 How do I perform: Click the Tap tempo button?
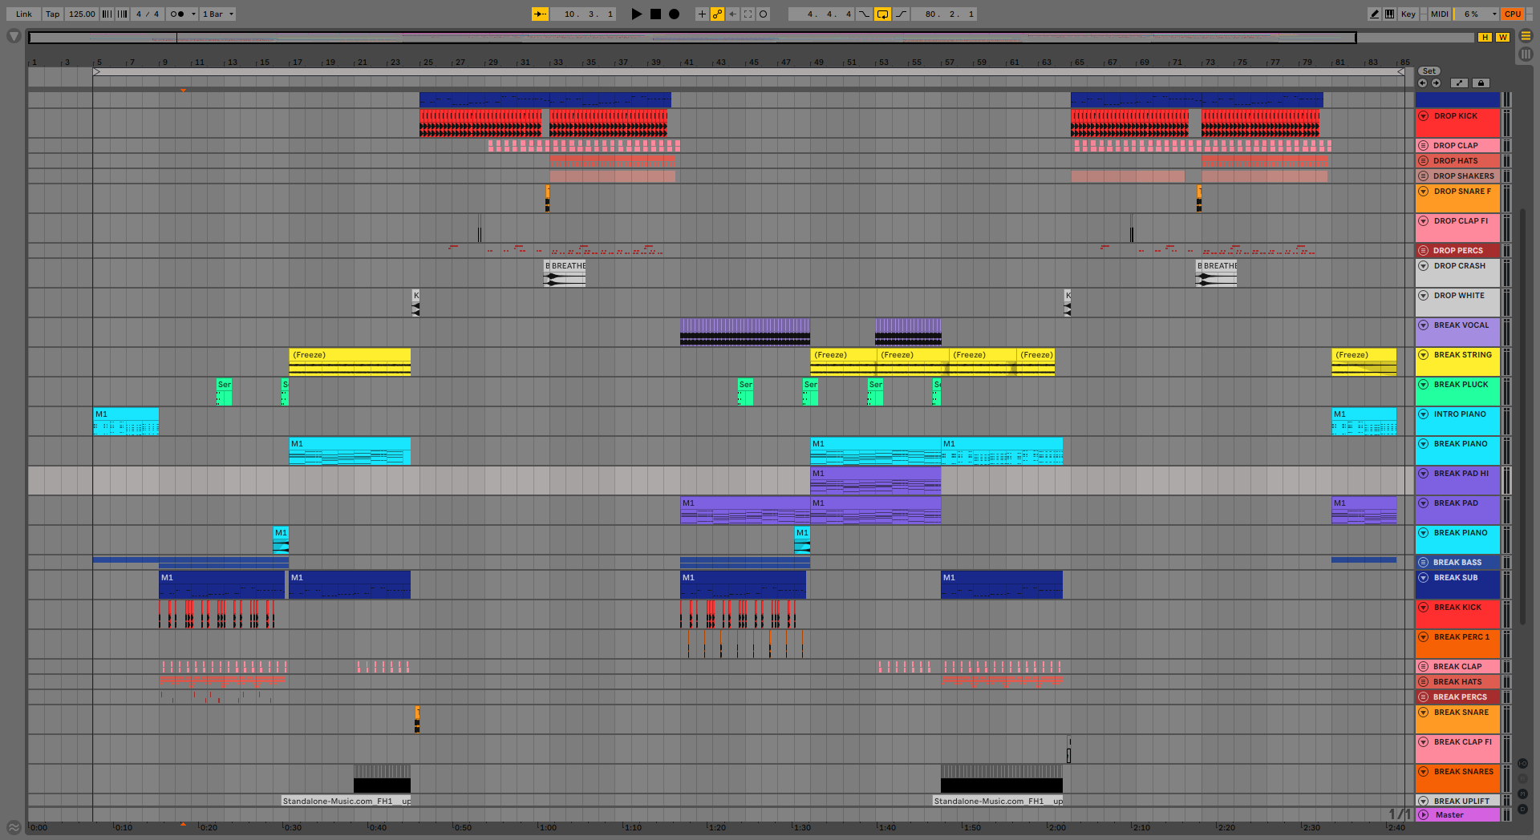click(x=52, y=14)
